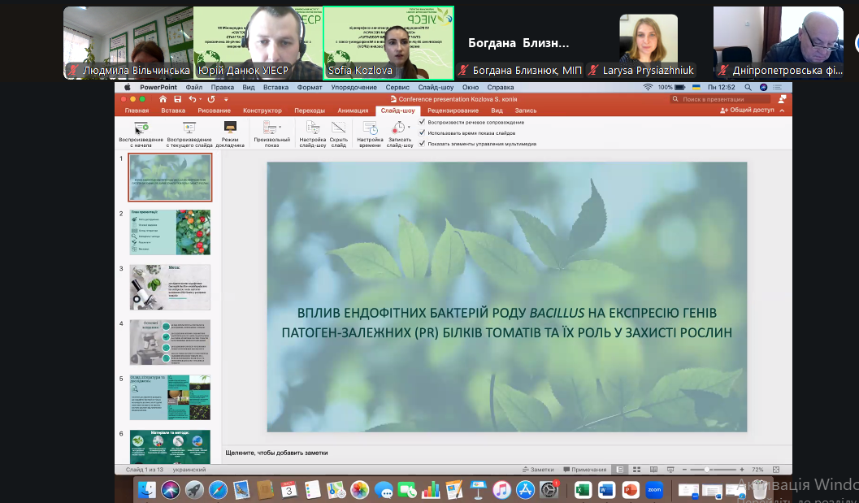
Task: Adjust the zoom slider in status bar
Action: pyautogui.click(x=709, y=470)
